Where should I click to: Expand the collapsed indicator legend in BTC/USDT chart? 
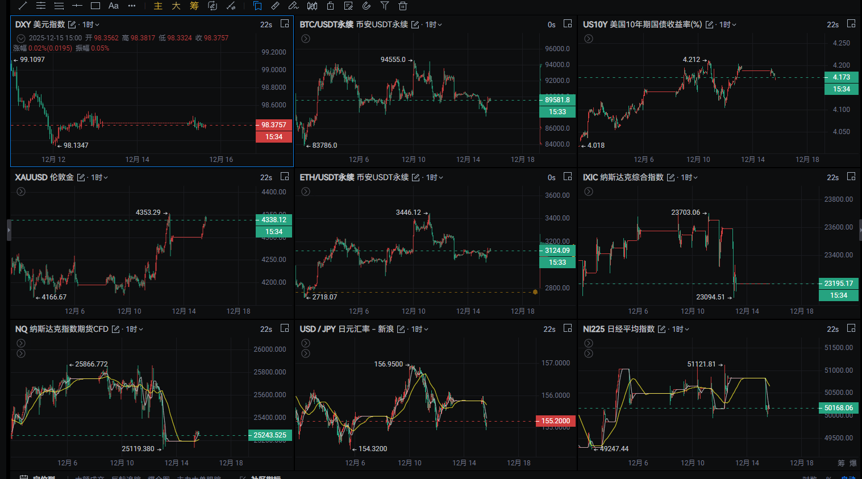306,39
